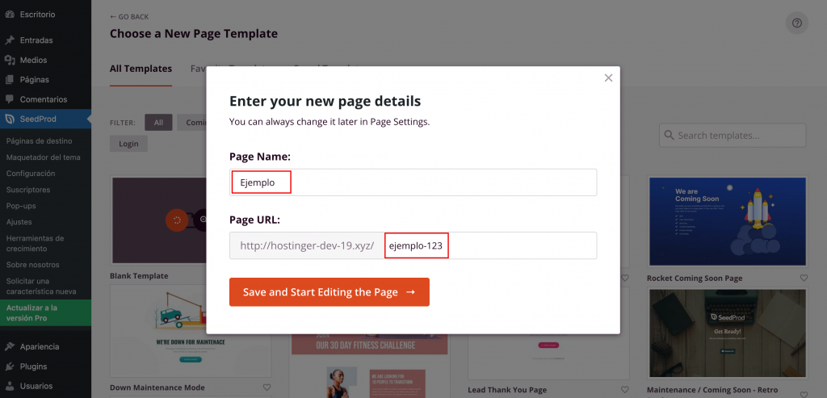The height and width of the screenshot is (398, 827).
Task: Open Medios media library icon
Action: coord(9,60)
